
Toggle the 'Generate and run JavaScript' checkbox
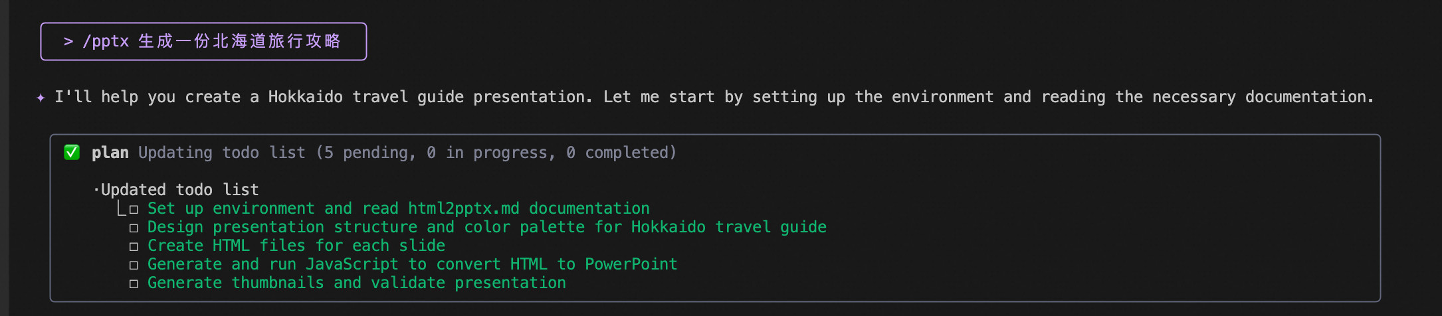[134, 266]
